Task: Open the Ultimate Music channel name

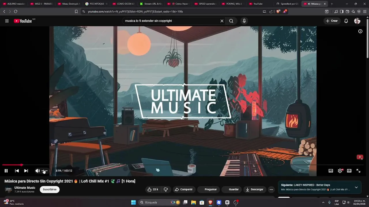Action: tap(25, 188)
